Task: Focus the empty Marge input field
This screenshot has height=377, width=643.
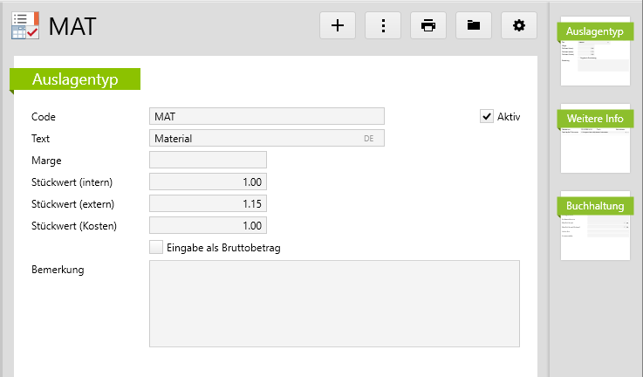Action: point(208,160)
